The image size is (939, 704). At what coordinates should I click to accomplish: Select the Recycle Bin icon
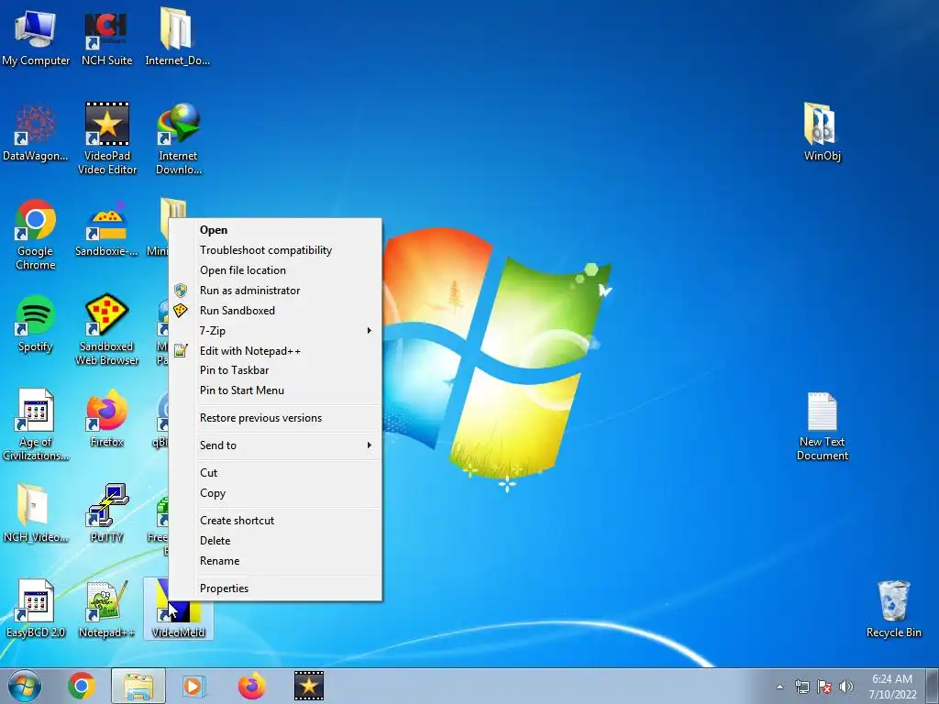point(893,610)
